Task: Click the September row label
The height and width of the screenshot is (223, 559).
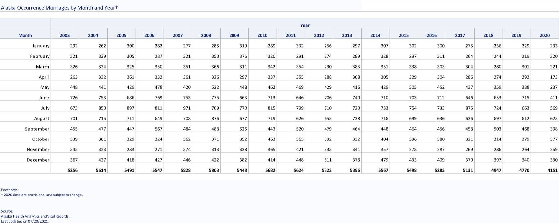Action: pyautogui.click(x=37, y=129)
